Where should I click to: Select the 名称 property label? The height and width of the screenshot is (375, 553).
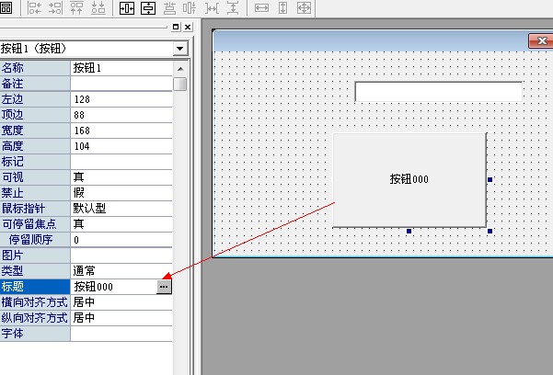(x=35, y=68)
